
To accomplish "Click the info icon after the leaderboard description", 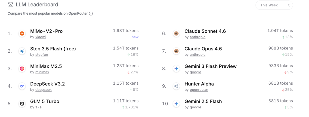I will (x=91, y=13).
